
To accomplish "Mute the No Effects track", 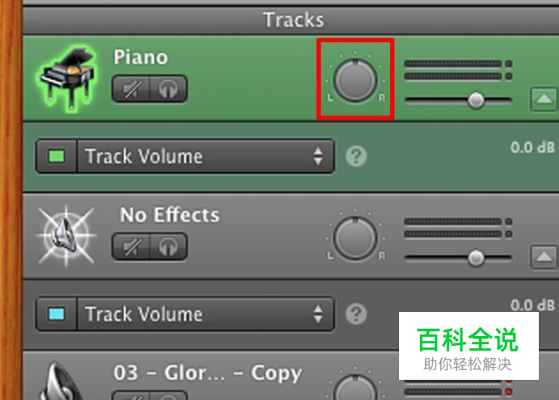I will pos(131,246).
